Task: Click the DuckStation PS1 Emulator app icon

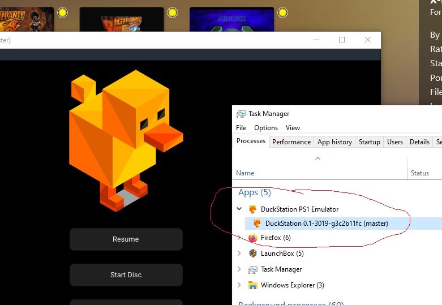Action: click(x=252, y=209)
